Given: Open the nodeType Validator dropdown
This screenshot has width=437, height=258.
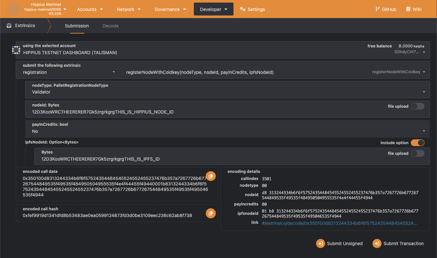Looking at the screenshot, I should [x=227, y=89].
